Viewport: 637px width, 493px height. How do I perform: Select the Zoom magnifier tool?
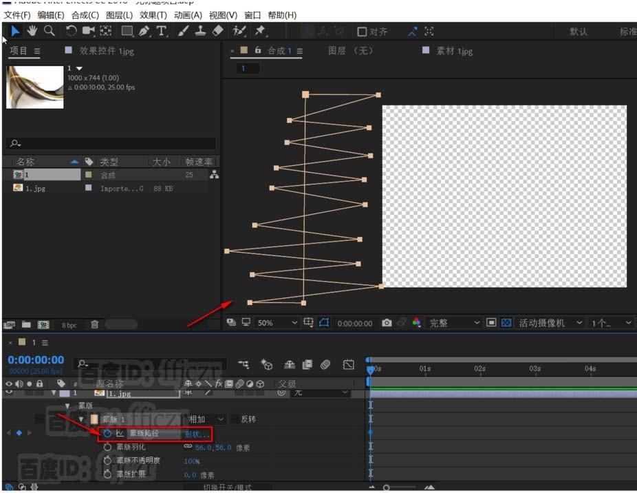click(x=50, y=31)
